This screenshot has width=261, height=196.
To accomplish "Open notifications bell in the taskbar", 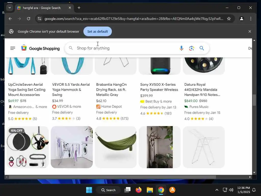I will coord(254,190).
